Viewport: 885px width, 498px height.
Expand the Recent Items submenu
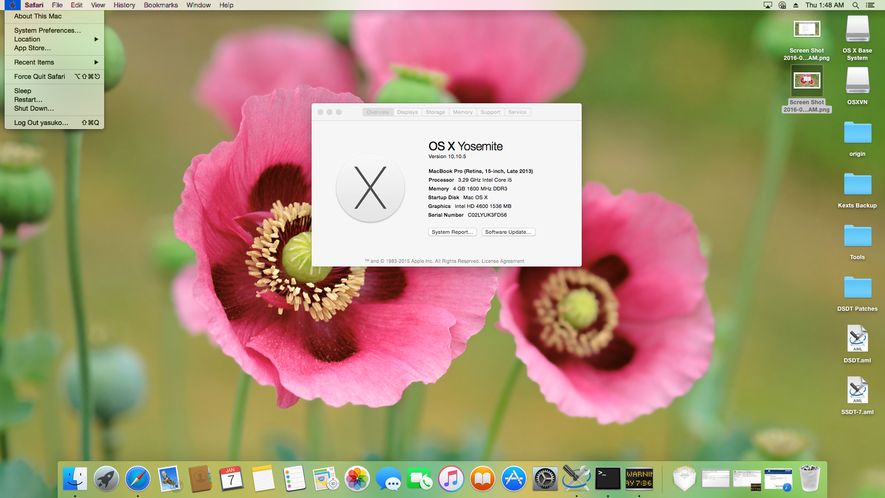(54, 62)
